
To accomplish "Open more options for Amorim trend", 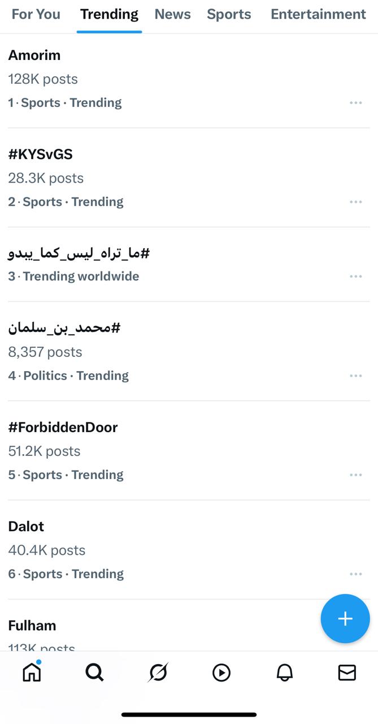I will click(355, 103).
